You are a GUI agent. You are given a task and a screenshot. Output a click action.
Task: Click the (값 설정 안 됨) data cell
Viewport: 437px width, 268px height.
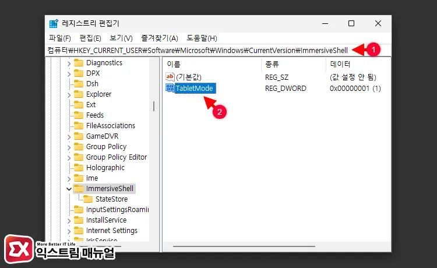(x=353, y=77)
